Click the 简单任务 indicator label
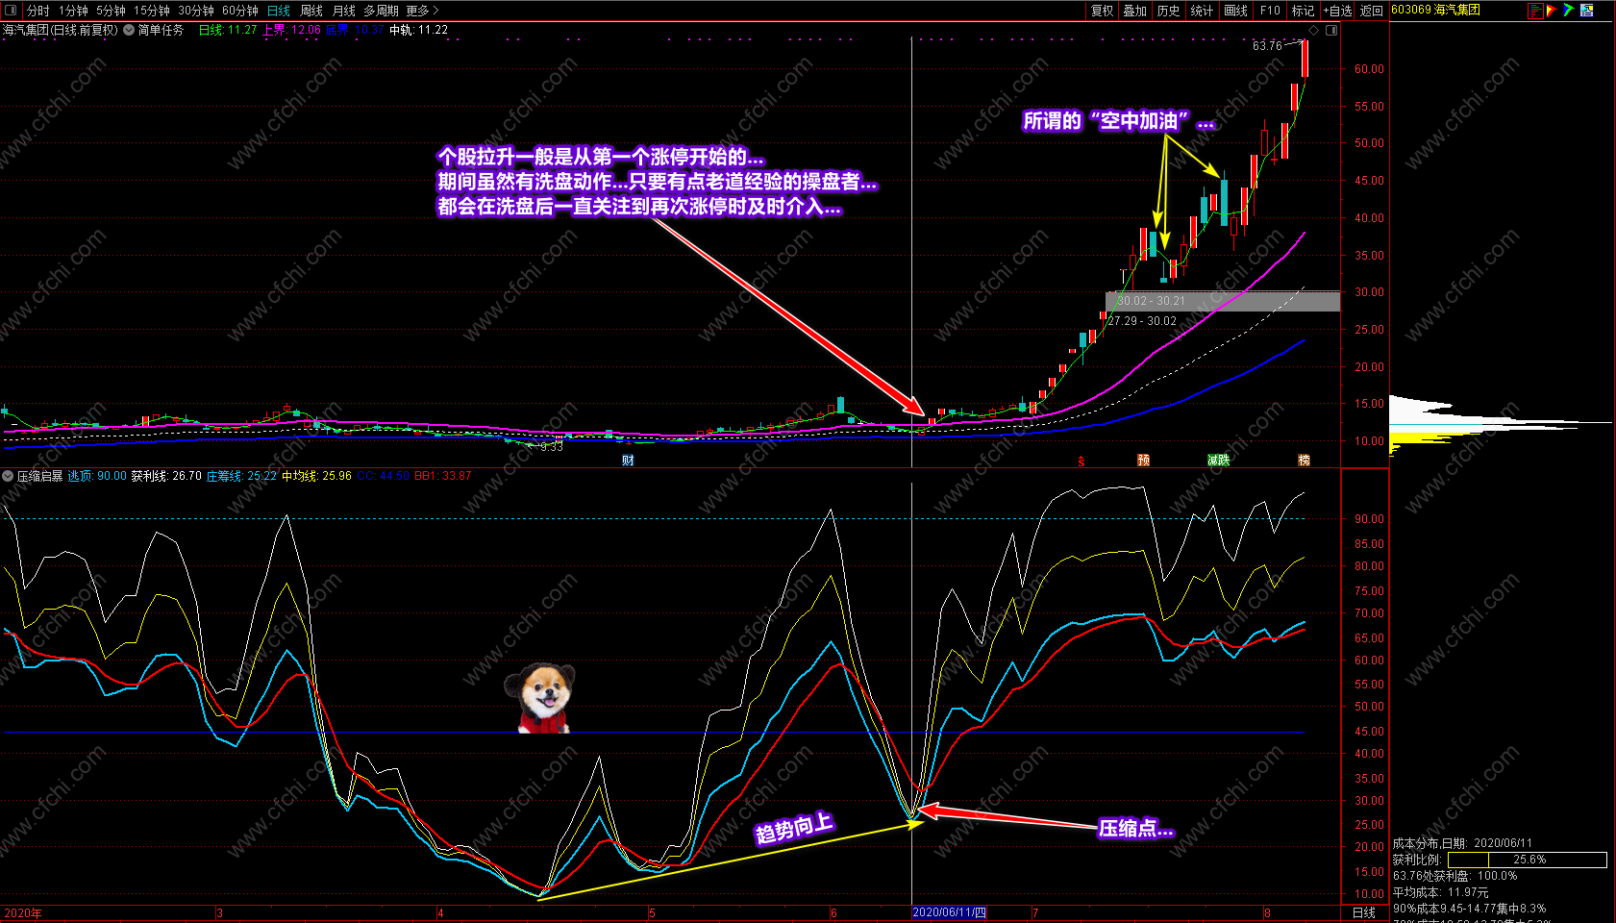The image size is (1616, 923). pyautogui.click(x=161, y=30)
